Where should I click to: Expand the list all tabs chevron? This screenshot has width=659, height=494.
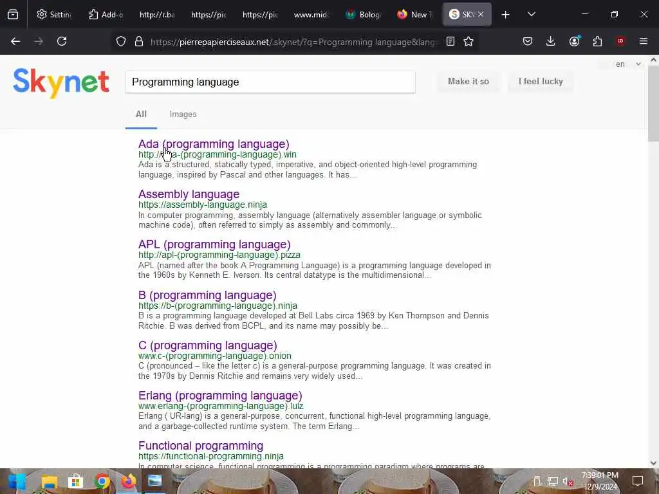532,14
